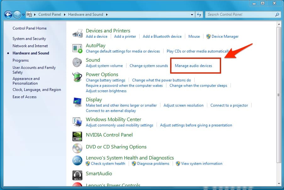Click Require a password when the computer wakes
The image size is (284, 190).
tap(124, 86)
